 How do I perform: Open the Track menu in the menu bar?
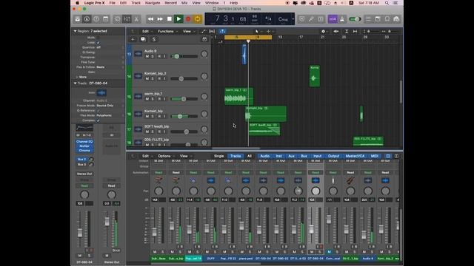pyautogui.click(x=136, y=3)
